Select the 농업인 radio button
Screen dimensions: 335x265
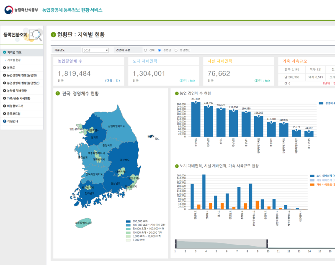160,50
